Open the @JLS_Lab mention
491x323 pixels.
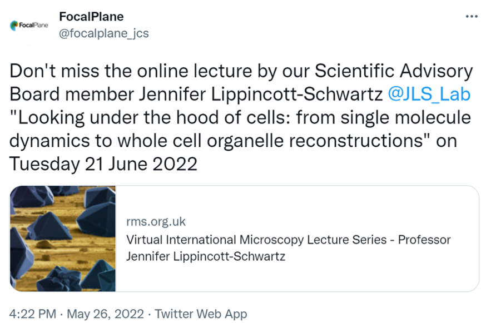click(x=428, y=94)
